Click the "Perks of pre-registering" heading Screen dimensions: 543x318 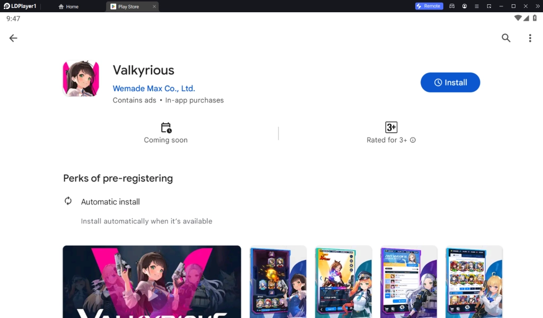coord(118,178)
